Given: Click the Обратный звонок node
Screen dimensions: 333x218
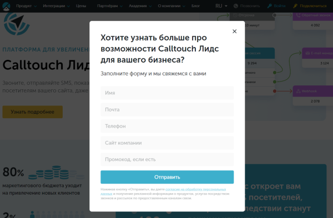Looking at the screenshot, I should point(313,21).
